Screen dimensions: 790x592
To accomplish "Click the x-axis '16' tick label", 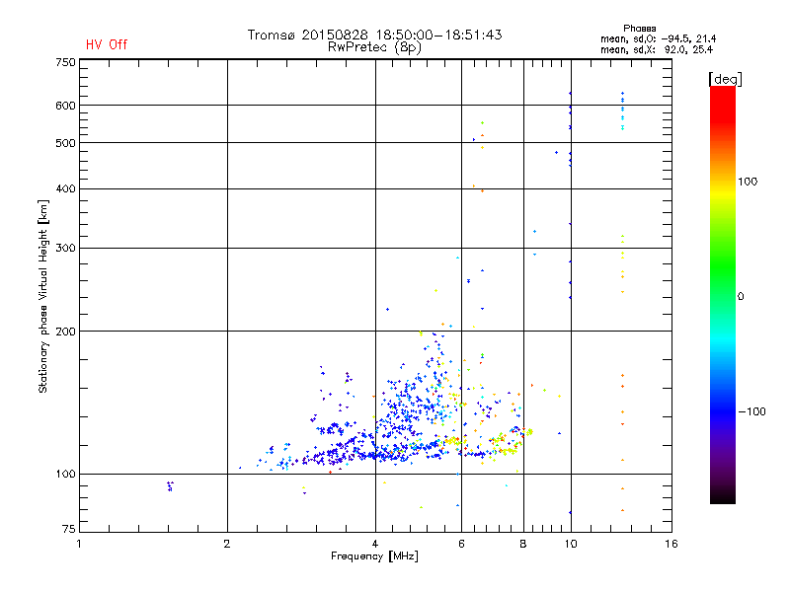I will (671, 544).
